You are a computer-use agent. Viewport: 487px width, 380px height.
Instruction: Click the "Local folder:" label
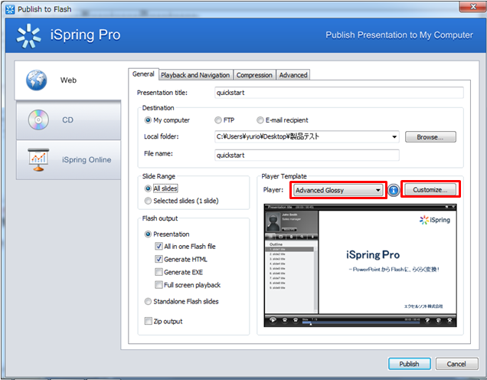(x=162, y=136)
